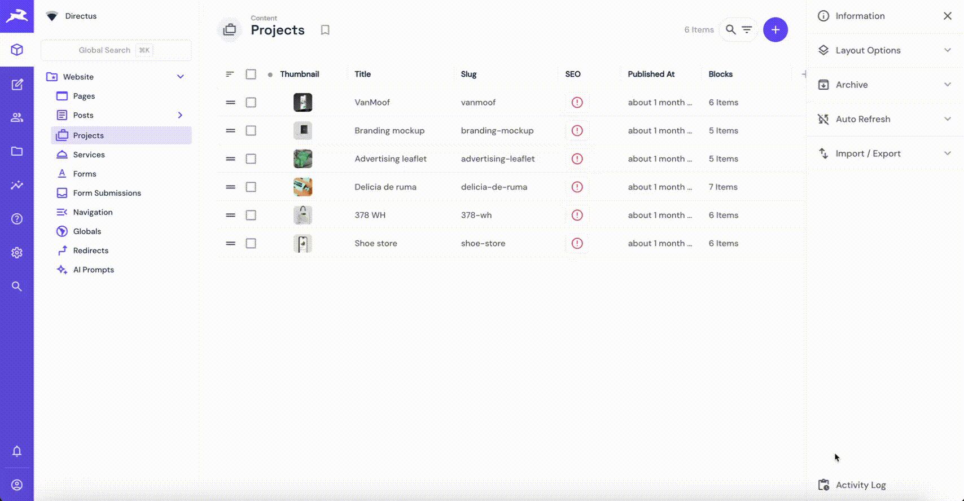Screen dimensions: 964x501
Task: Bookmark the current Projects view
Action: [325, 30]
